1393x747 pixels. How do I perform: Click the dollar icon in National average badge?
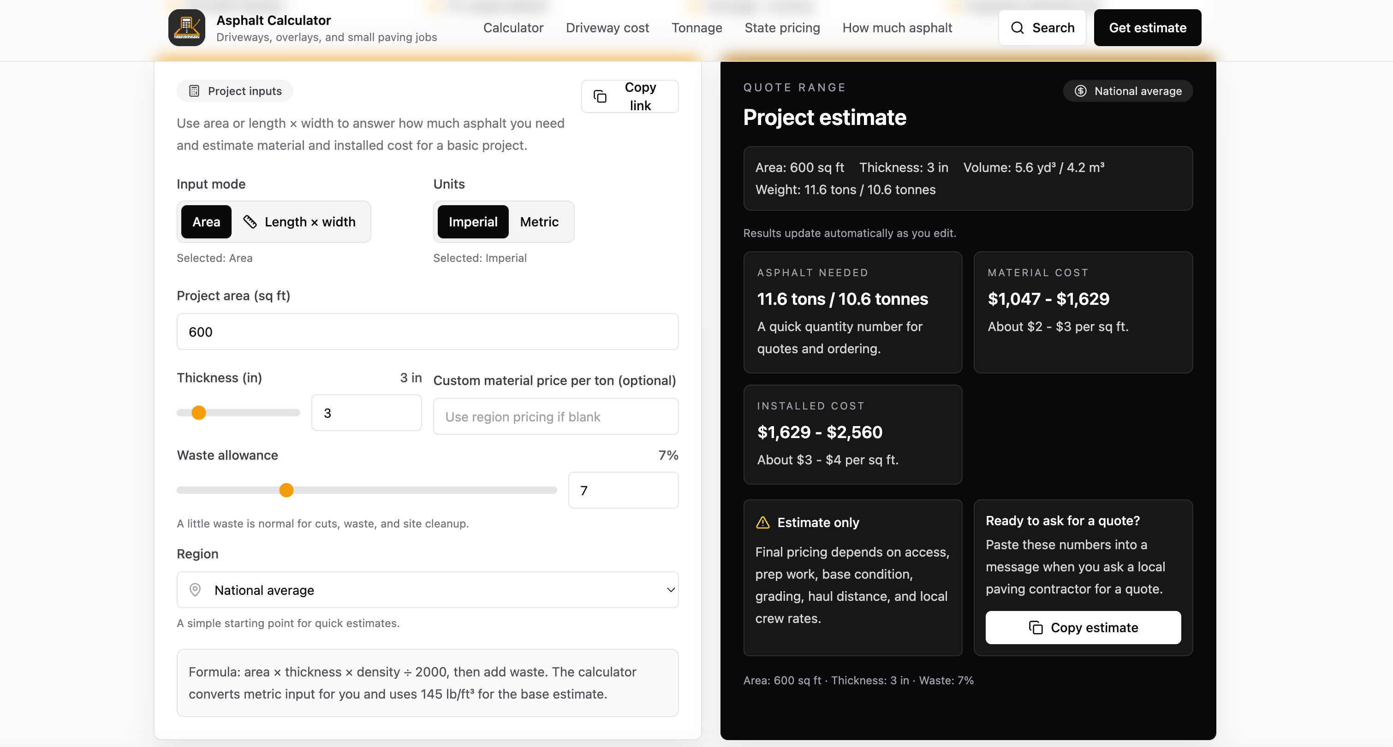(1080, 91)
